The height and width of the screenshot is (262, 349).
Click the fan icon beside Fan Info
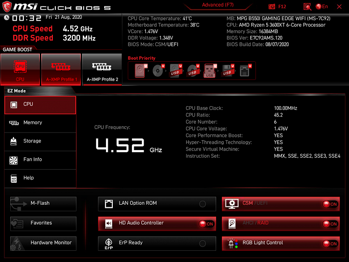click(13, 160)
